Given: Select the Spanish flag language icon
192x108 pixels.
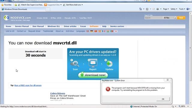Looking at the screenshot, I should coord(100,31).
